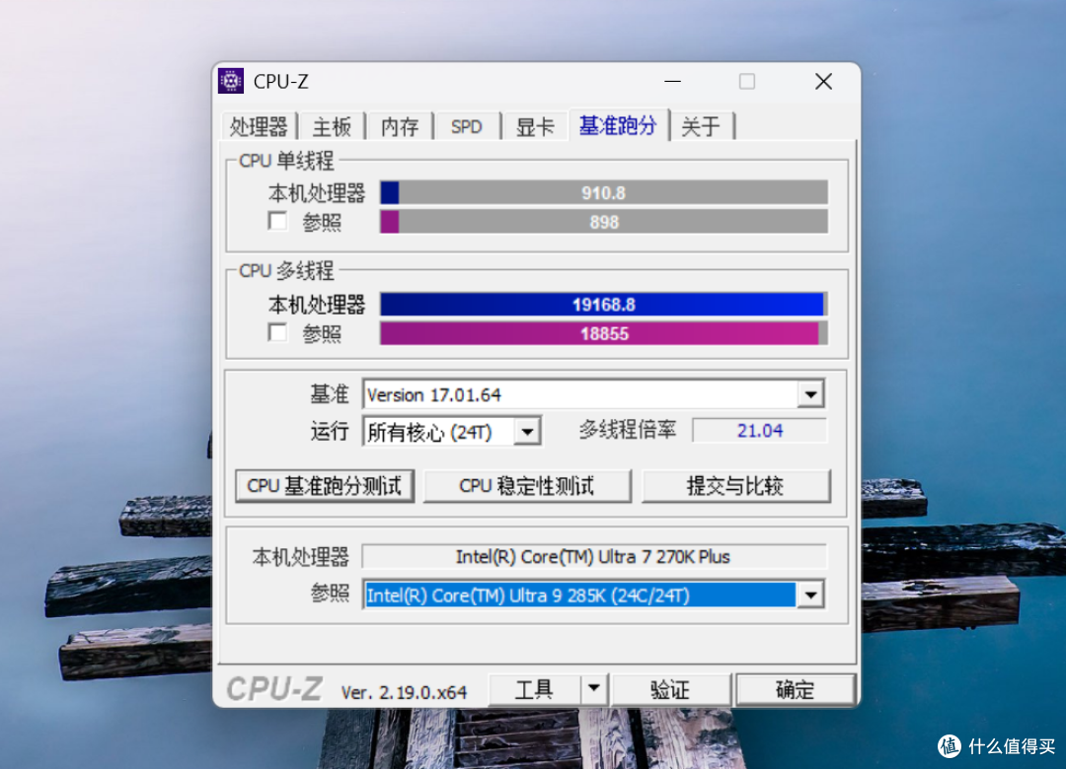This screenshot has height=769, width=1066.
Task: Open the 运行 所有核心 (24T) dropdown
Action: [527, 432]
